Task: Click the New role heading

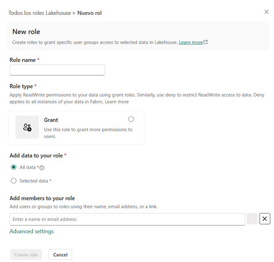Action: click(x=26, y=32)
